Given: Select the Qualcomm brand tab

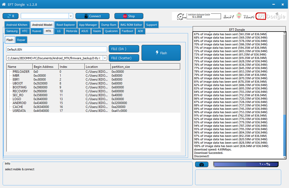Looking at the screenshot, I should point(111,31).
